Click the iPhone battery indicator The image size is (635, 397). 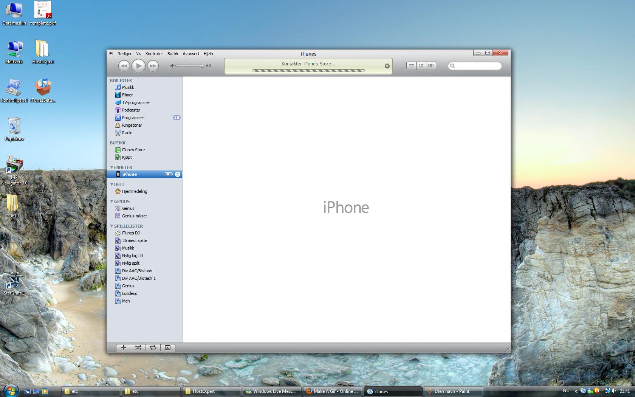(169, 174)
